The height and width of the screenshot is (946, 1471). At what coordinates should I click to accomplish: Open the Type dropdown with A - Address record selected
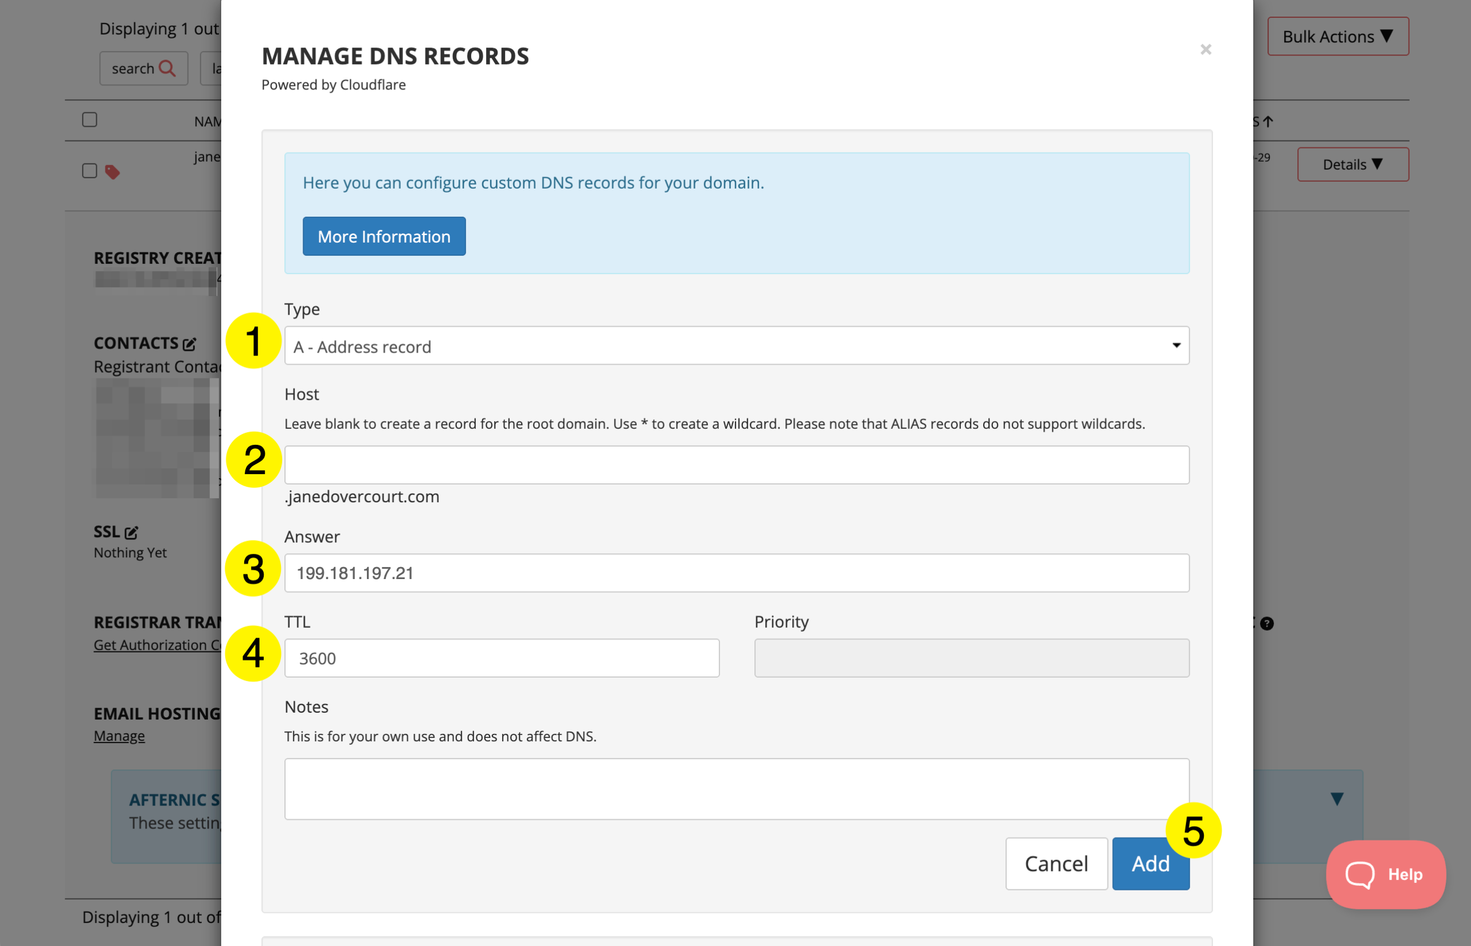click(x=736, y=346)
